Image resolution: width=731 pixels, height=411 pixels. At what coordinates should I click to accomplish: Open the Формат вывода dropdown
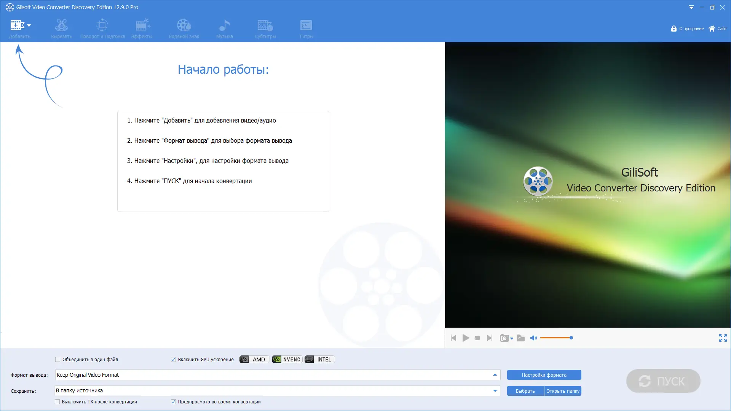(x=495, y=375)
